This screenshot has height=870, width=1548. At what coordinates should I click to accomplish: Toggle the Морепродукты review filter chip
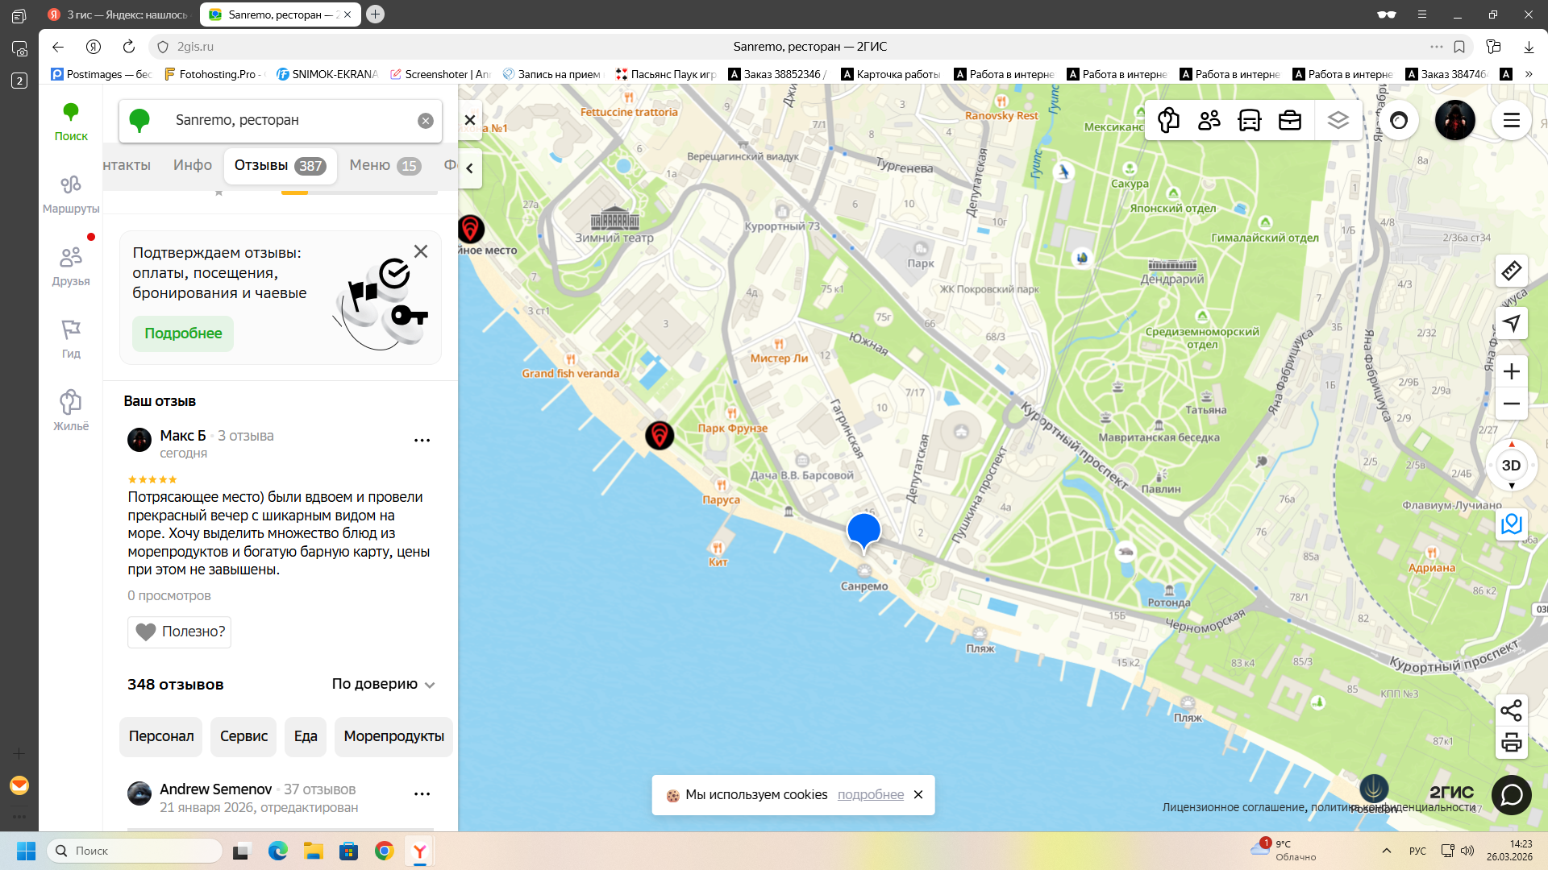[393, 736]
